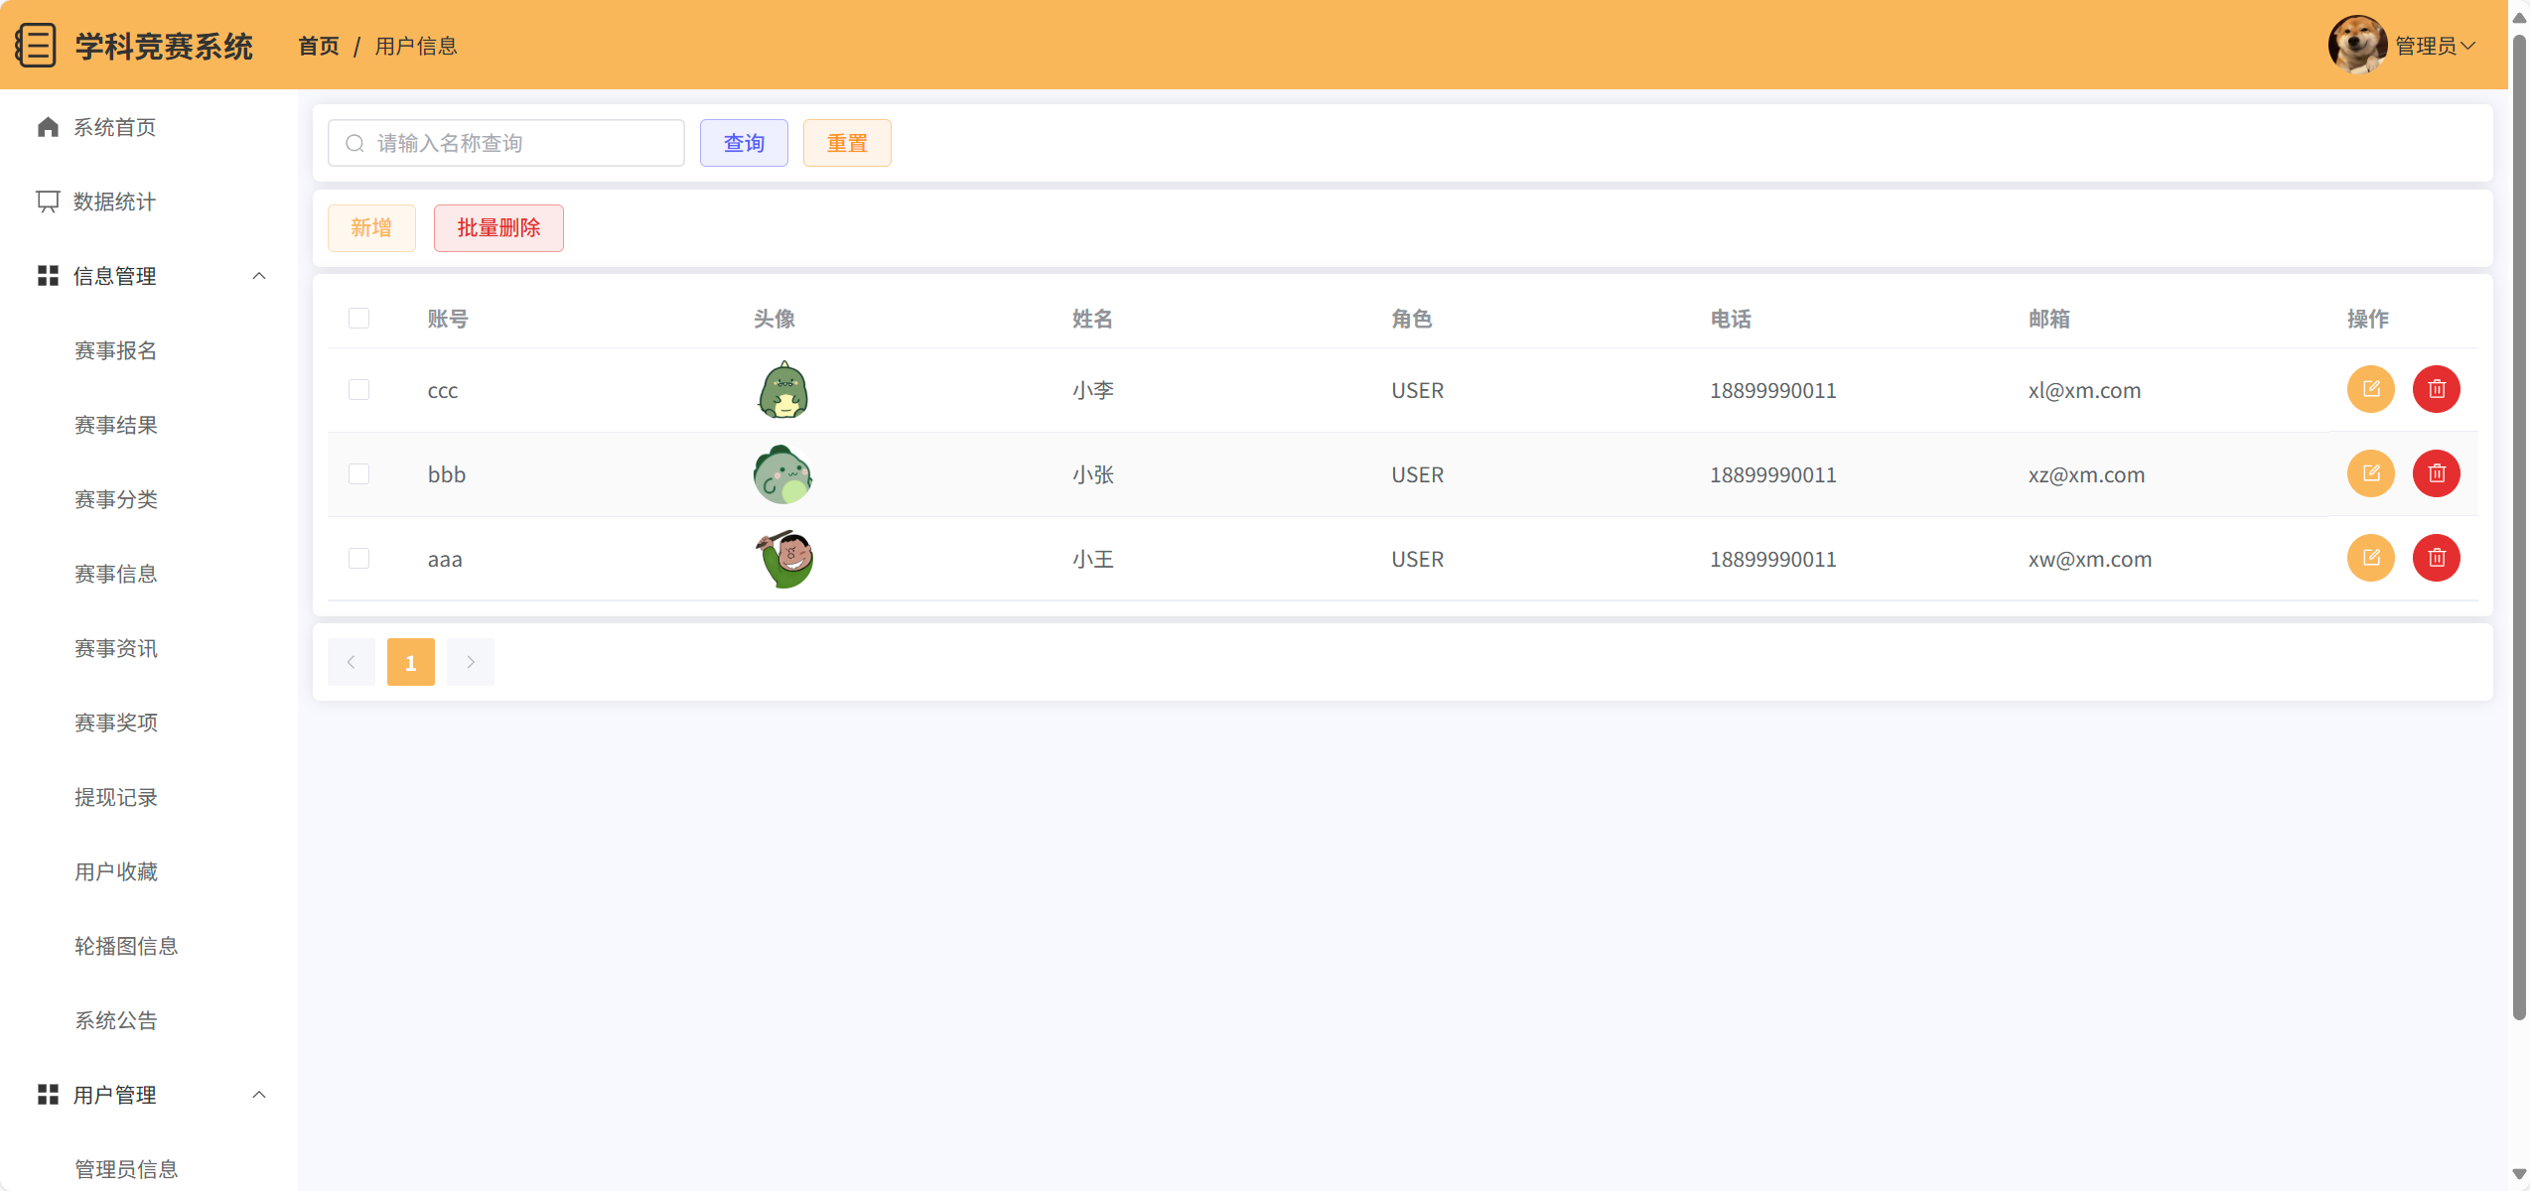Tick the checkbox for account ccc
Viewport: 2530px width, 1191px height.
point(358,389)
